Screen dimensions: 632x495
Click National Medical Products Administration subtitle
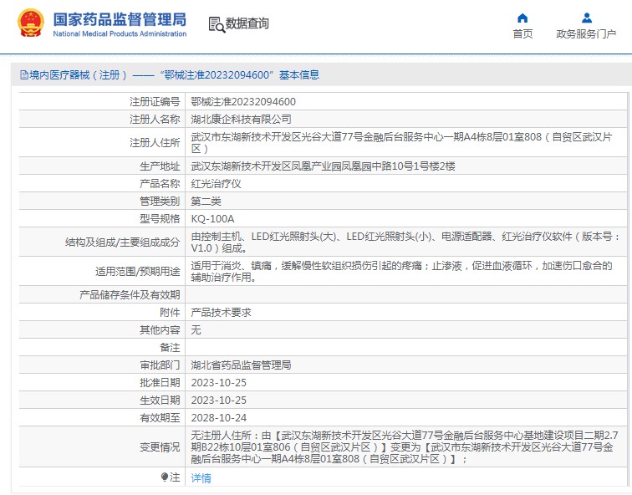120,33
